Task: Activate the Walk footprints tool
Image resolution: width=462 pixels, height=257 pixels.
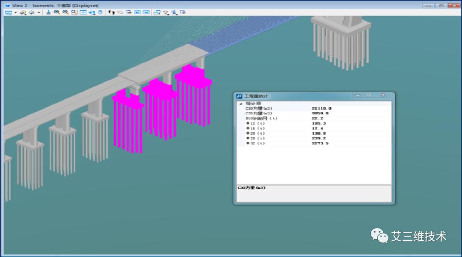Action: point(111,12)
